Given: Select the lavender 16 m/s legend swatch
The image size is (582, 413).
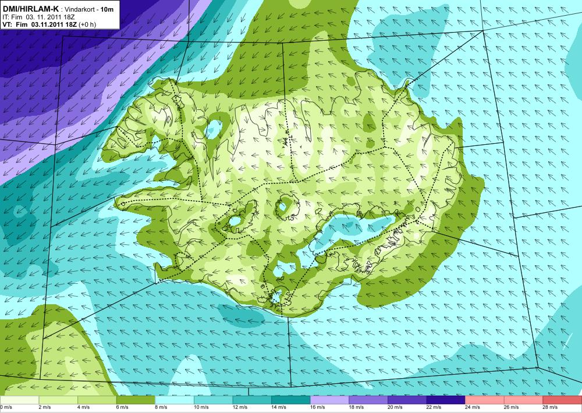Looking at the screenshot, I should [329, 400].
